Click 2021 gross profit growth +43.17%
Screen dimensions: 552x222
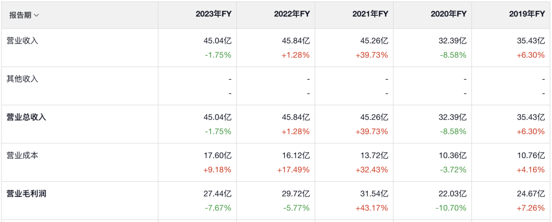click(x=371, y=208)
